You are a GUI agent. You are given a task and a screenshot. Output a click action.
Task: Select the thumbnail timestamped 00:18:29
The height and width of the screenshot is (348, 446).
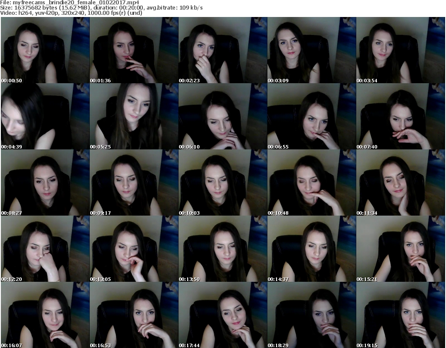point(312,315)
